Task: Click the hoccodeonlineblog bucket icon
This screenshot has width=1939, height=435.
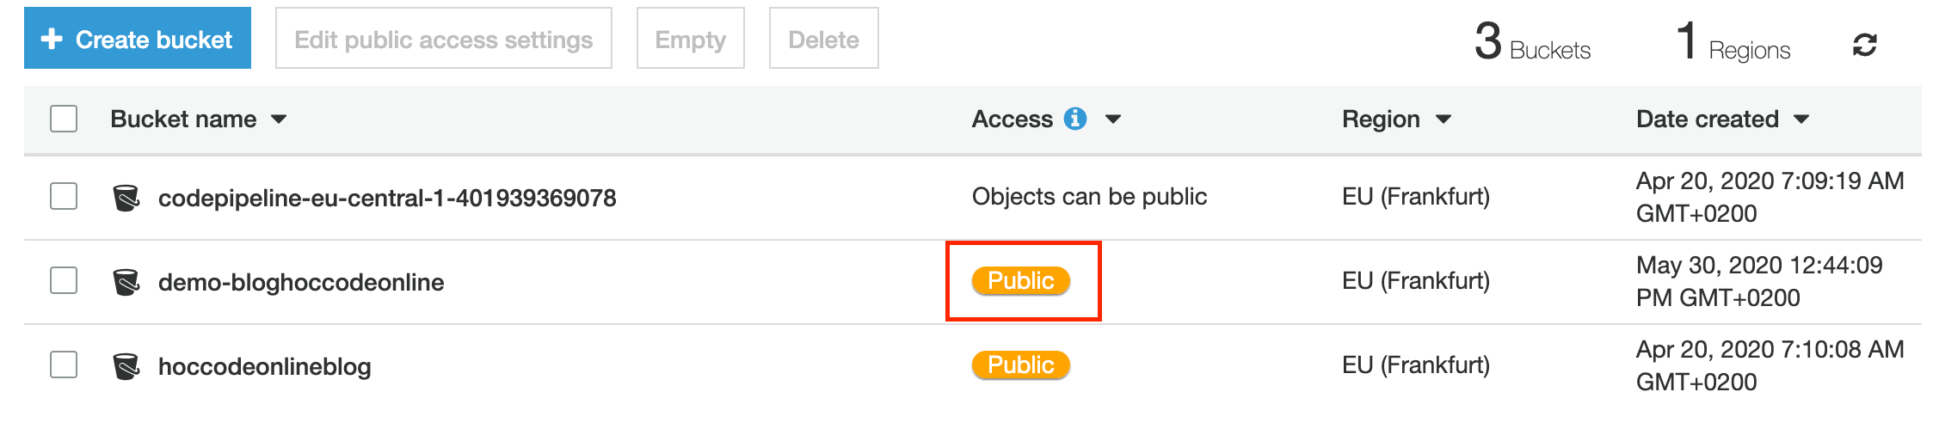Action: click(126, 366)
